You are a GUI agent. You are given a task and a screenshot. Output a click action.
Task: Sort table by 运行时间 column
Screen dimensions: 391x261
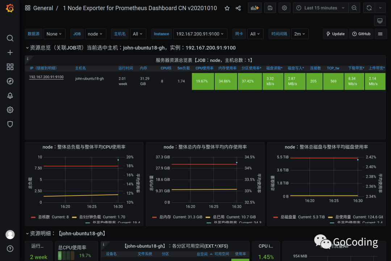coord(125,68)
